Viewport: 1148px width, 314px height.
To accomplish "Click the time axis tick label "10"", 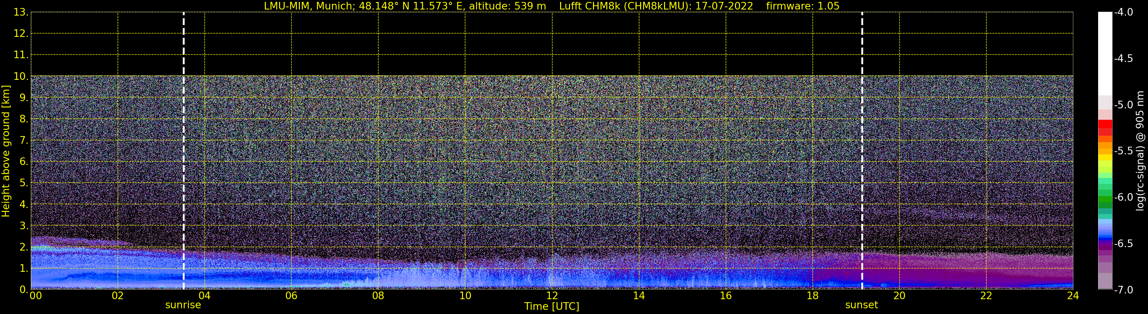I will 465,296.
